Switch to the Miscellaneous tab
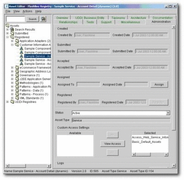 [x=130, y=22]
